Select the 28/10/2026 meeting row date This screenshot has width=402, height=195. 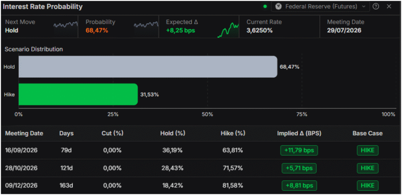pyautogui.click(x=21, y=168)
